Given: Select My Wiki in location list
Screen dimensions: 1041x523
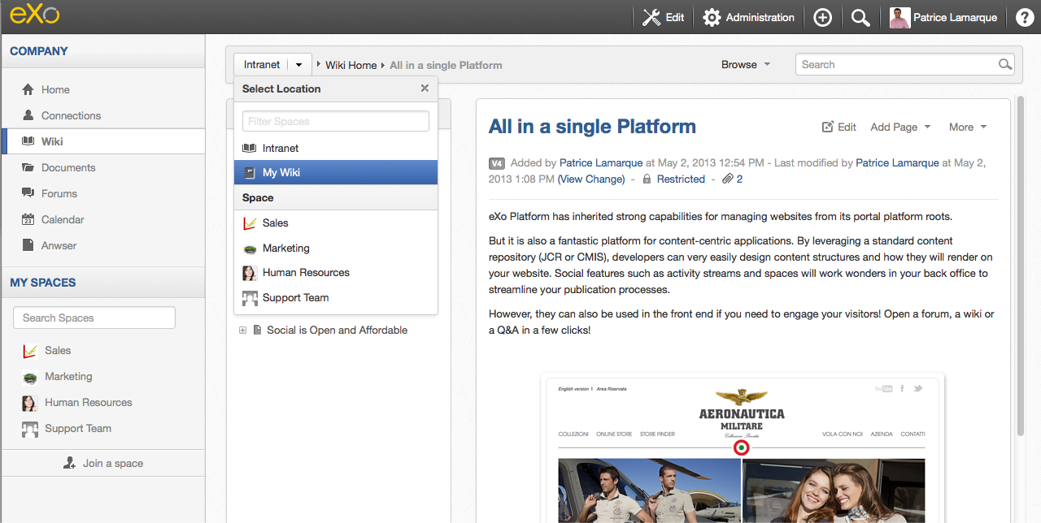Looking at the screenshot, I should pyautogui.click(x=336, y=172).
